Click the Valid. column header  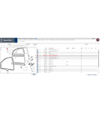coord(68,48)
